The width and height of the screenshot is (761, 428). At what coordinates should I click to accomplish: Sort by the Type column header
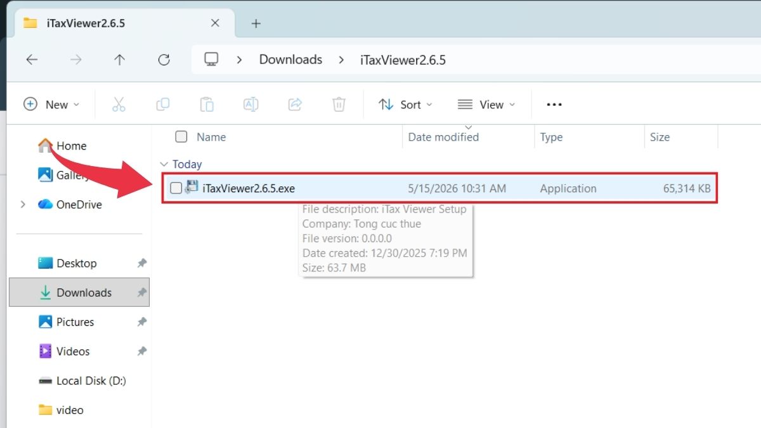point(551,137)
